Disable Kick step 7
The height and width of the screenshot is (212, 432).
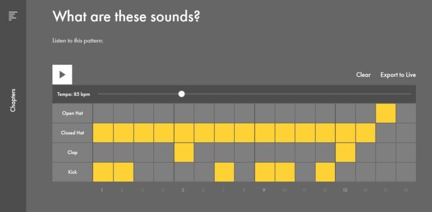(225, 172)
